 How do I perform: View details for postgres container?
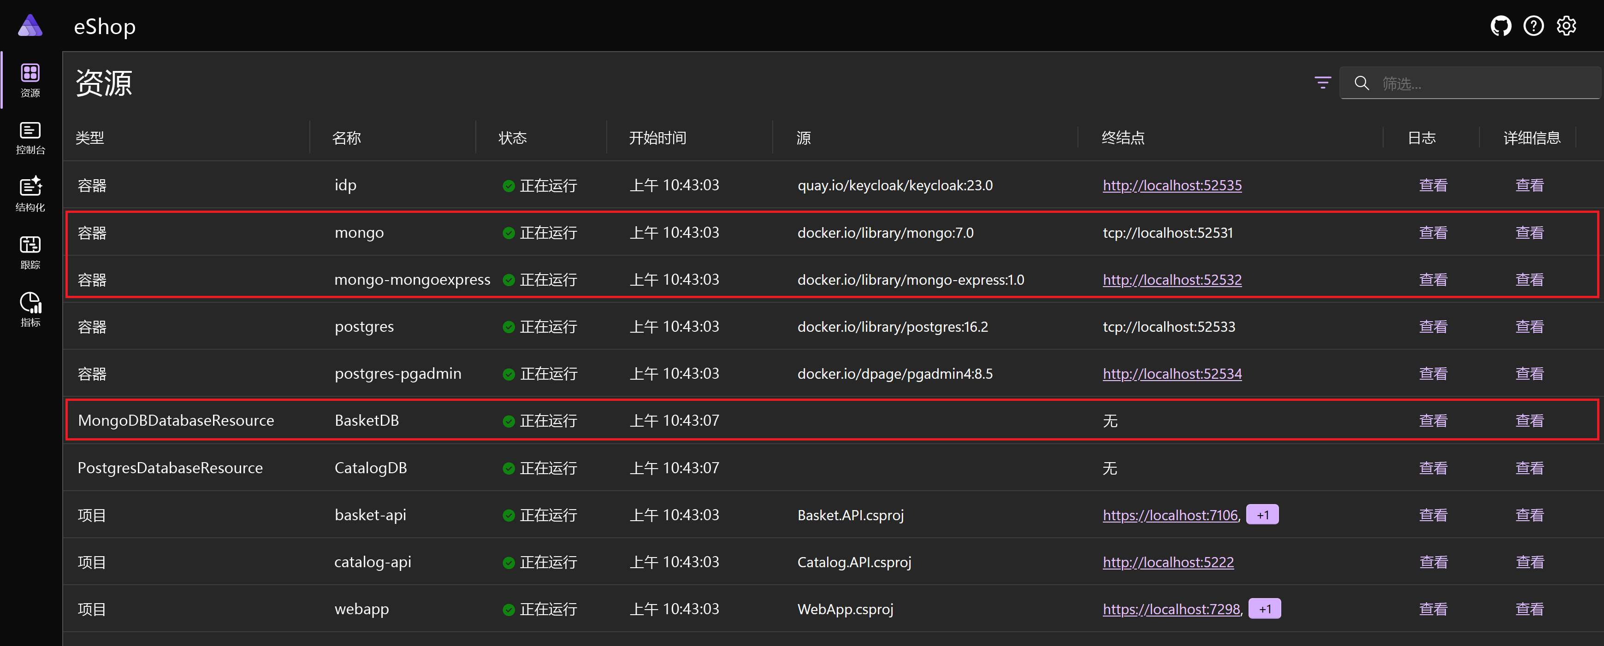(1529, 327)
